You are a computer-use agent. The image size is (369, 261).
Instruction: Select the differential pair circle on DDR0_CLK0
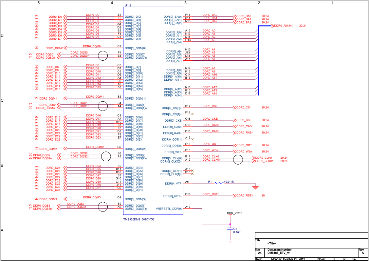238,160
